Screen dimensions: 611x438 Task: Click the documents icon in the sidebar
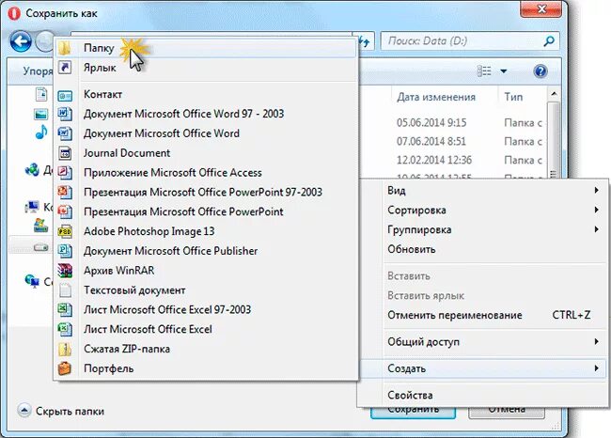coord(41,94)
